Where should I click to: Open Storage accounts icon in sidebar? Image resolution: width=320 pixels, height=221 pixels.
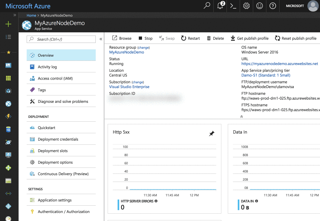(8, 181)
